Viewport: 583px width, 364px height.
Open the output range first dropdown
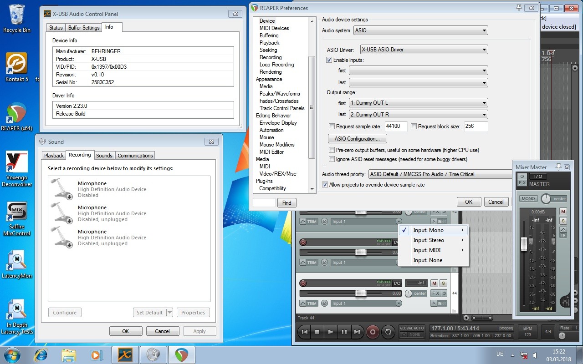point(418,103)
